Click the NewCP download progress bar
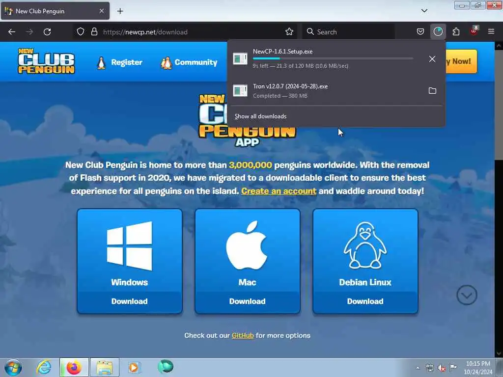The height and width of the screenshot is (377, 503). [333, 59]
